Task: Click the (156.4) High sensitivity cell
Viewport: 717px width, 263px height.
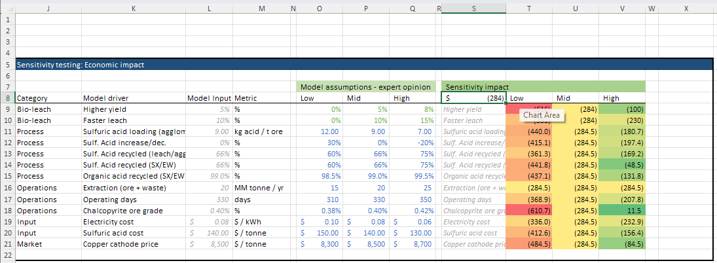Action: pyautogui.click(x=622, y=233)
